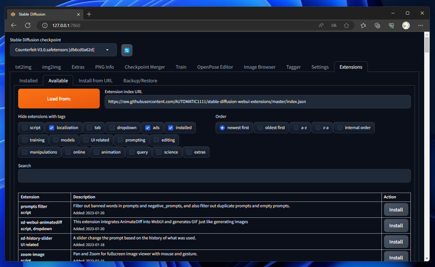Go to the Extras tab
The width and height of the screenshot is (435, 267).
point(78,67)
